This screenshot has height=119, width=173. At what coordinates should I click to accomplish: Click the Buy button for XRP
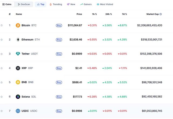coord(59,68)
